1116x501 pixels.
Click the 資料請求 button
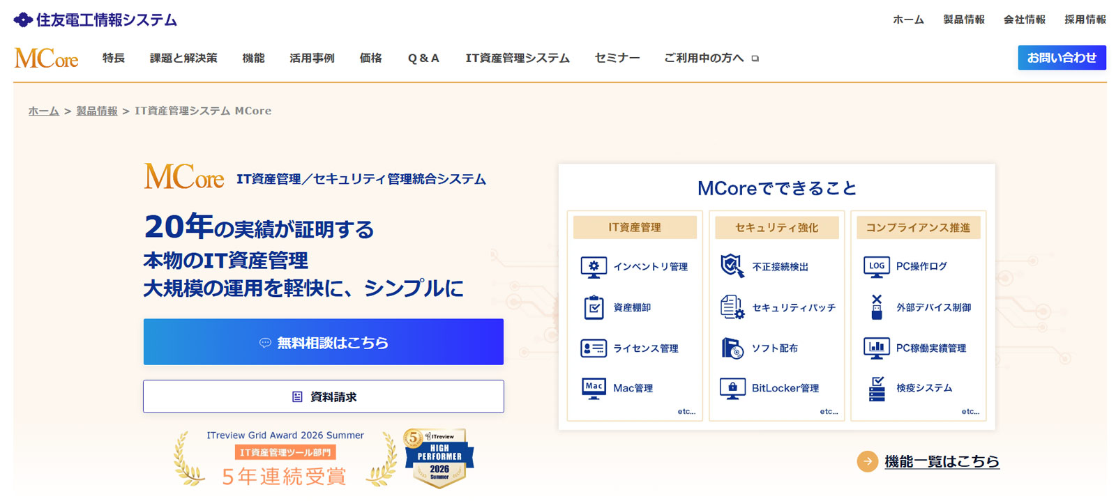tap(324, 396)
